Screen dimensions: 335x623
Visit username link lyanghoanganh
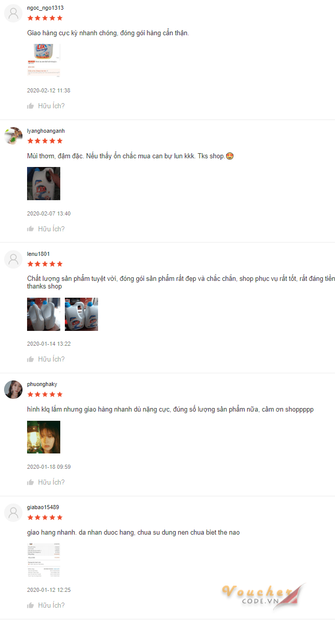point(46,131)
